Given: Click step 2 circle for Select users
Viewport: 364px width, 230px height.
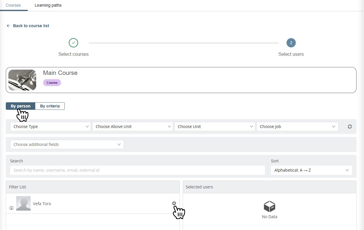Looking at the screenshot, I should (x=291, y=43).
